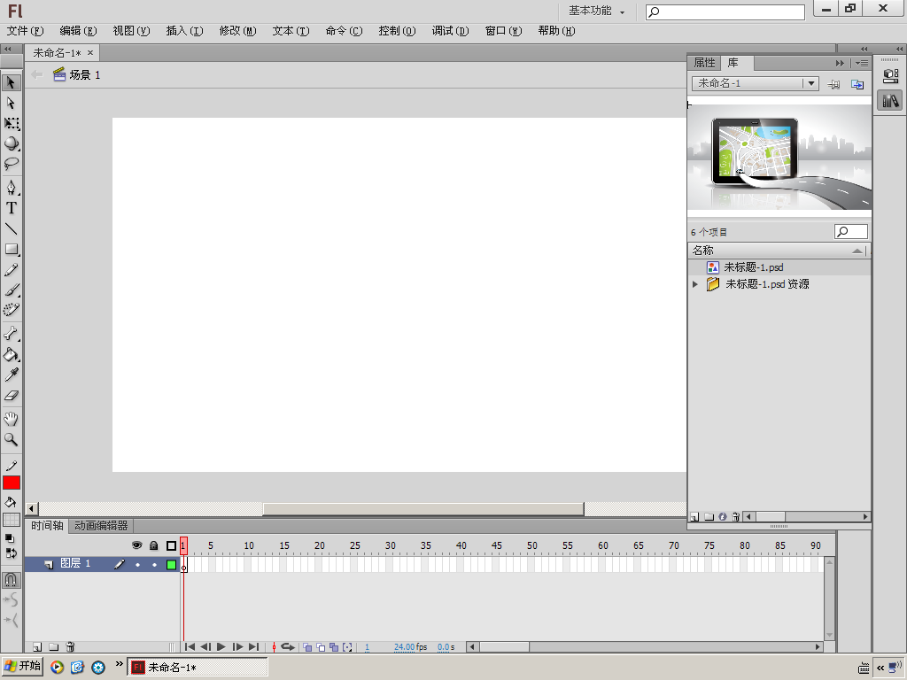Play the timeline animation

pyautogui.click(x=221, y=647)
